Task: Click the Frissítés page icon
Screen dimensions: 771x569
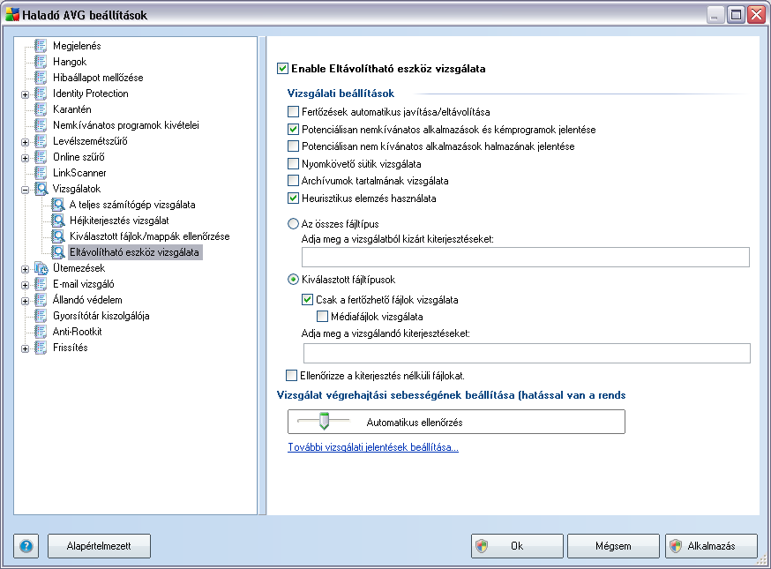Action: 41,348
